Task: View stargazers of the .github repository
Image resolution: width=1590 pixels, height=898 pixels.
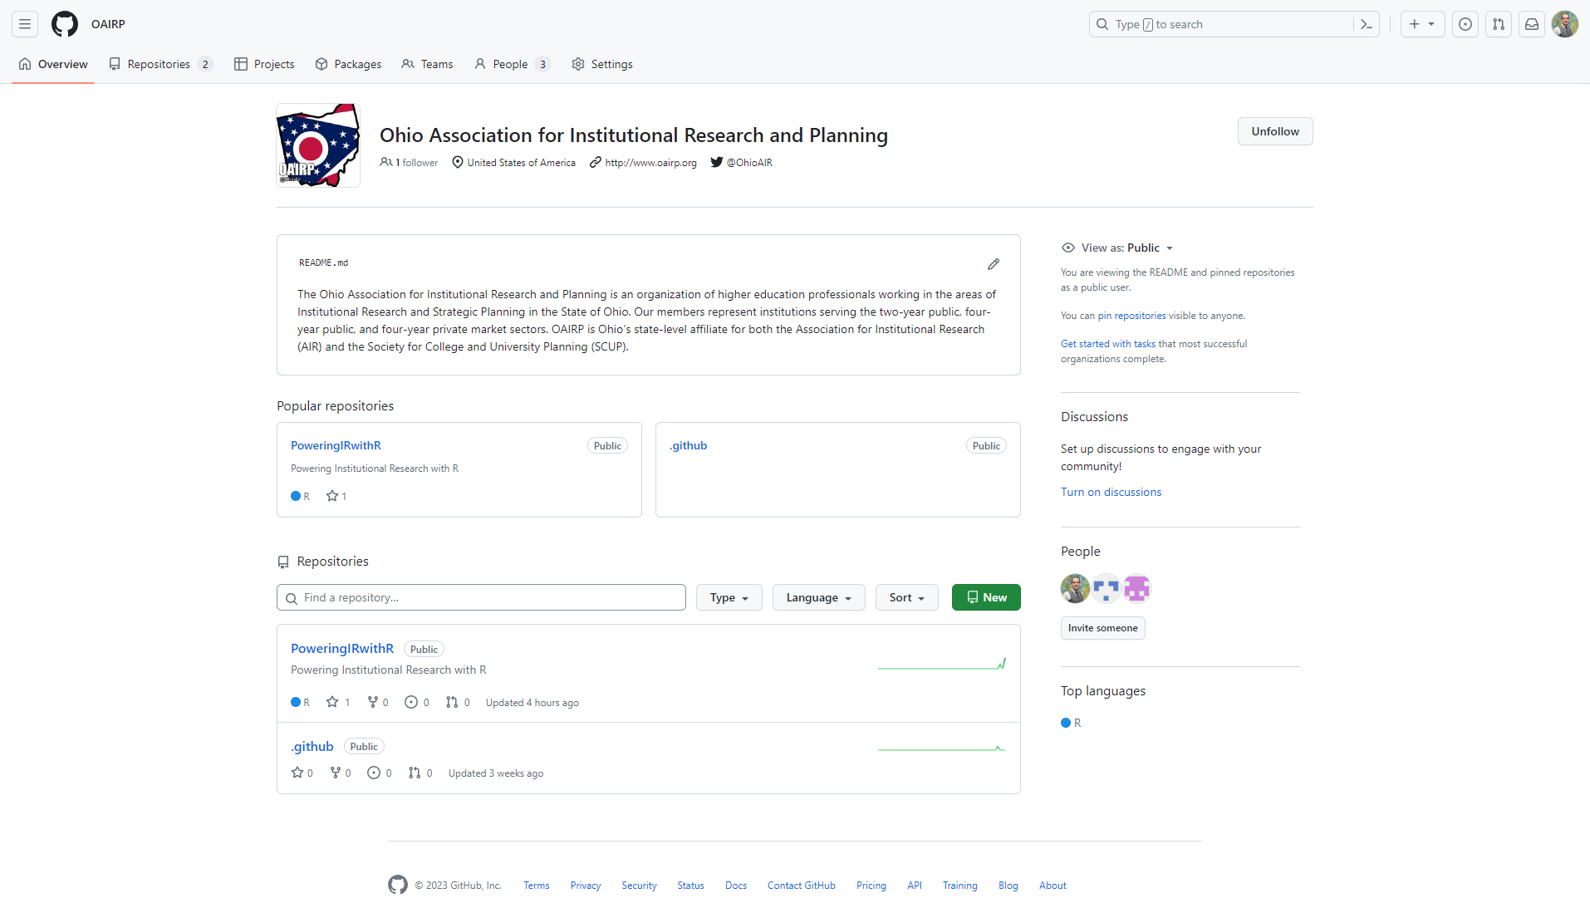Action: pos(302,773)
